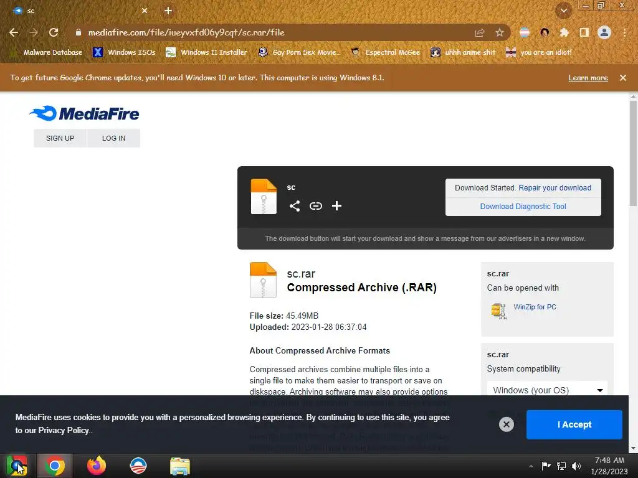
Task: Click the sc.rar archive icon below
Action: (263, 280)
